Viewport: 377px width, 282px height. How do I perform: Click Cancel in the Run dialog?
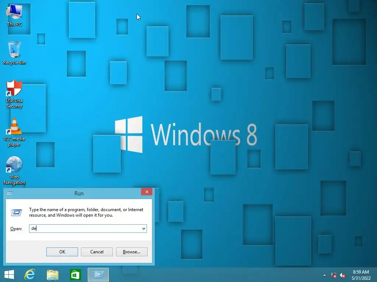coord(97,252)
